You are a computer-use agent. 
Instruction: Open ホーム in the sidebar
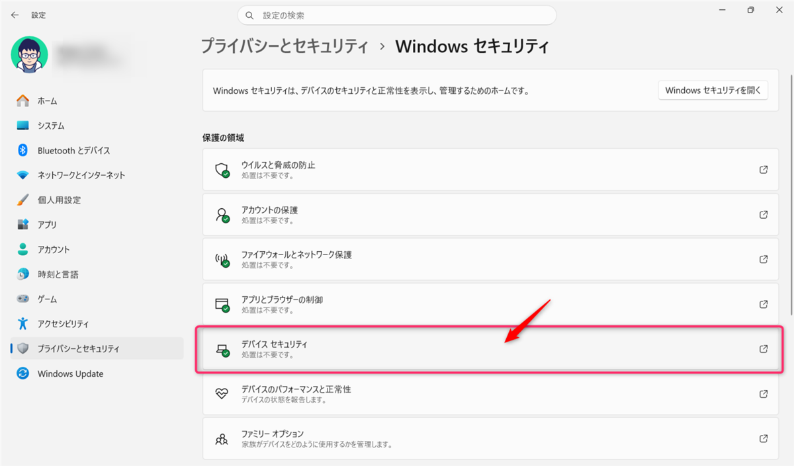[x=97, y=100]
